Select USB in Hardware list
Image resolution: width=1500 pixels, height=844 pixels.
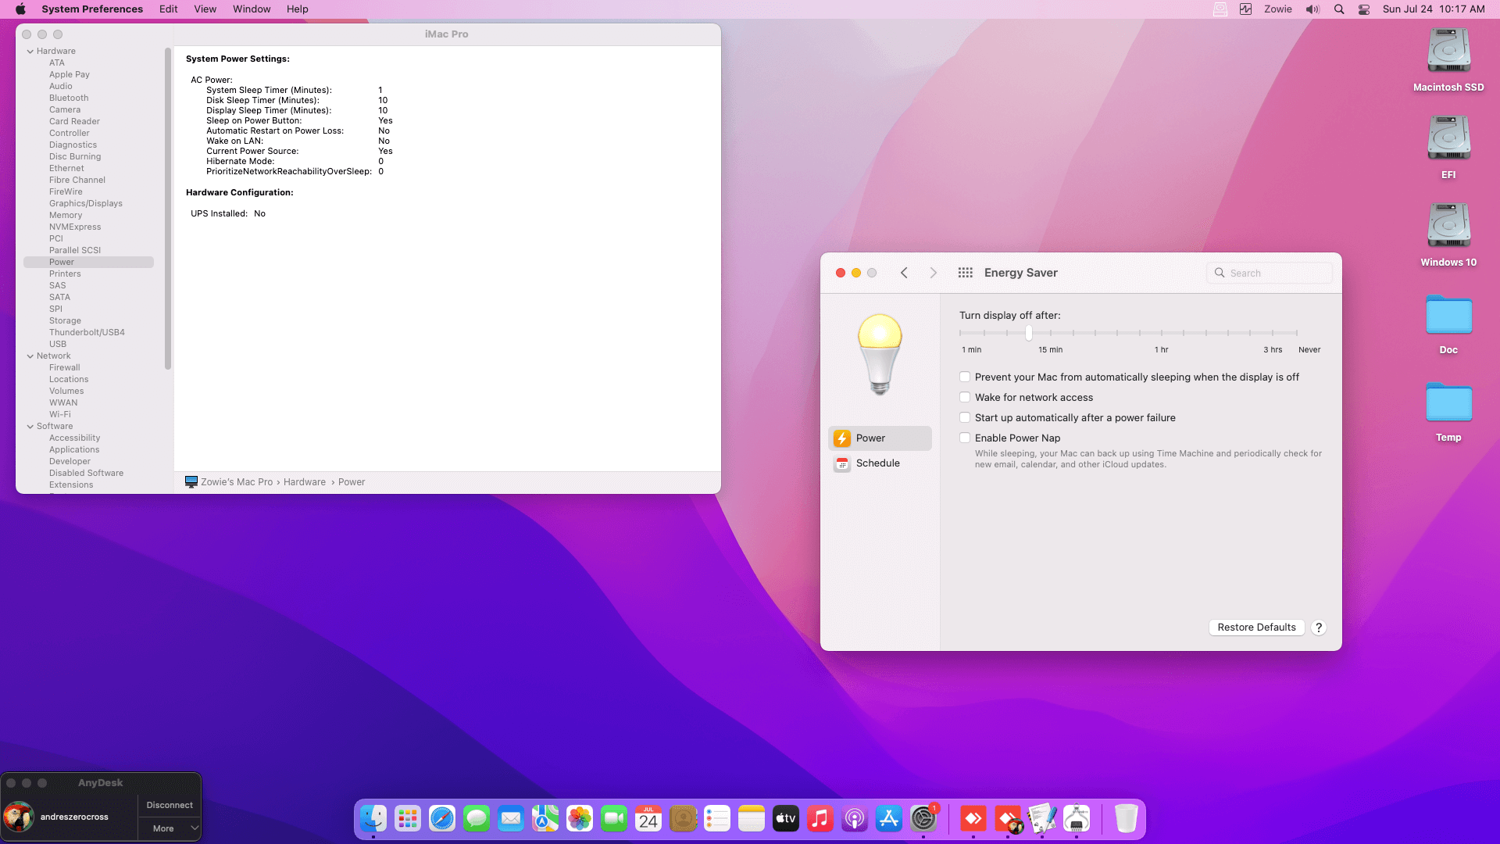pyautogui.click(x=58, y=345)
